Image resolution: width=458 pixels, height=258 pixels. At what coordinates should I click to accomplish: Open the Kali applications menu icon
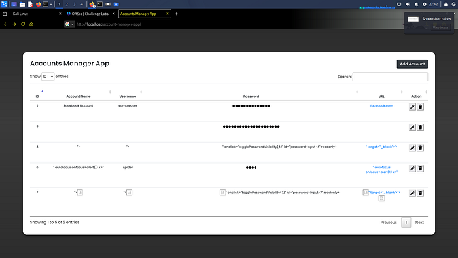4,4
